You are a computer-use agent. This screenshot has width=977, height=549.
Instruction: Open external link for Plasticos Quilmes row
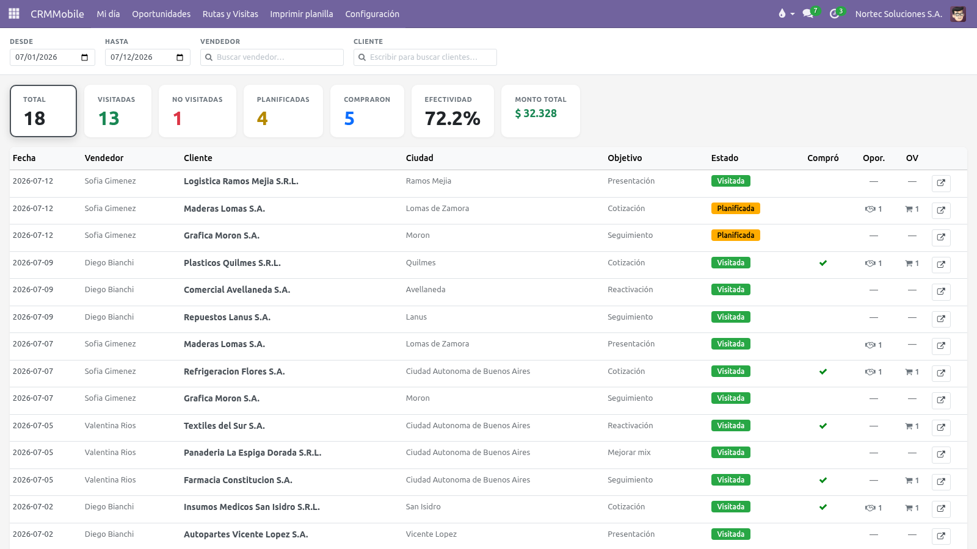tap(941, 265)
